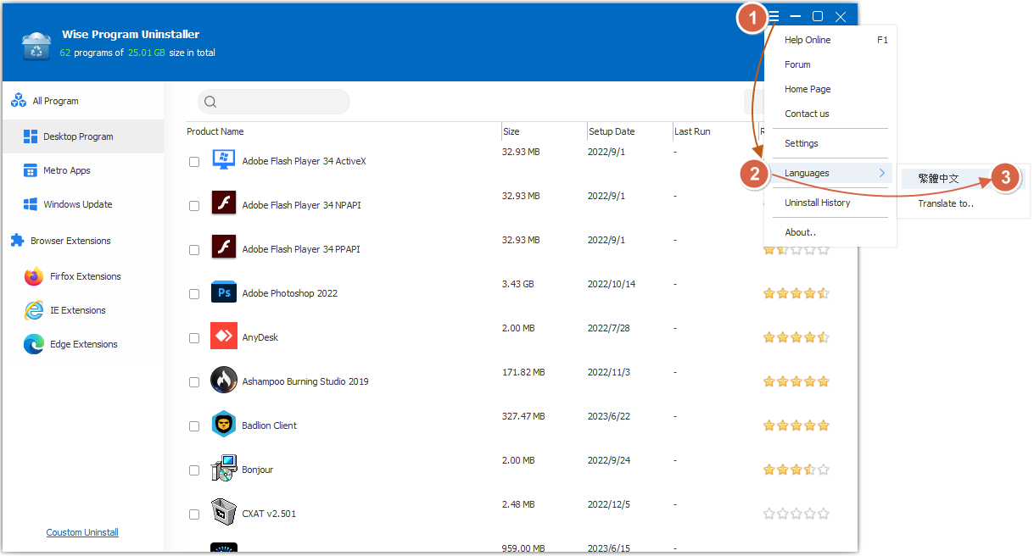Click the Ashampoo Burning Studio 2019 icon
This screenshot has width=1034, height=556.
click(223, 380)
